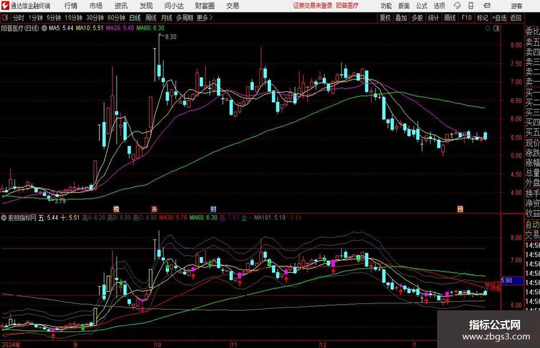Click 证券交易未登录 login link
This screenshot has width=540, height=348.
click(313, 6)
